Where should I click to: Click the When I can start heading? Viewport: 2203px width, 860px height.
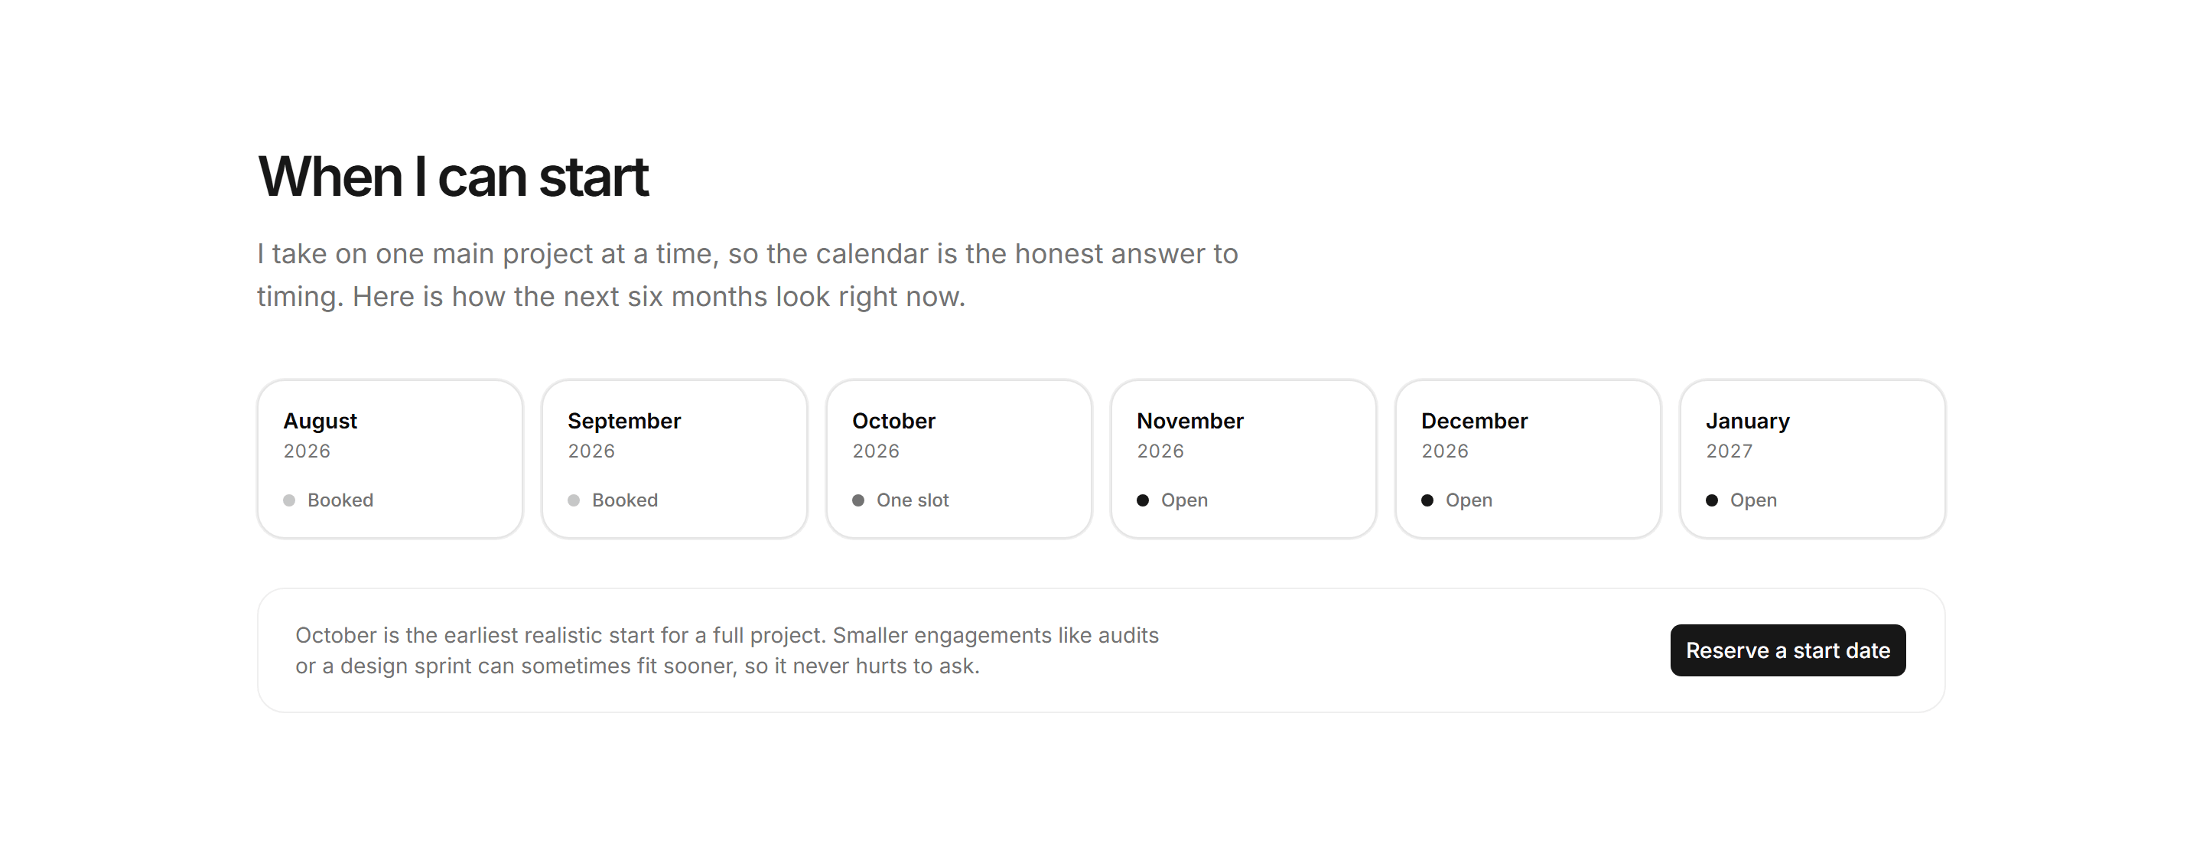[454, 178]
